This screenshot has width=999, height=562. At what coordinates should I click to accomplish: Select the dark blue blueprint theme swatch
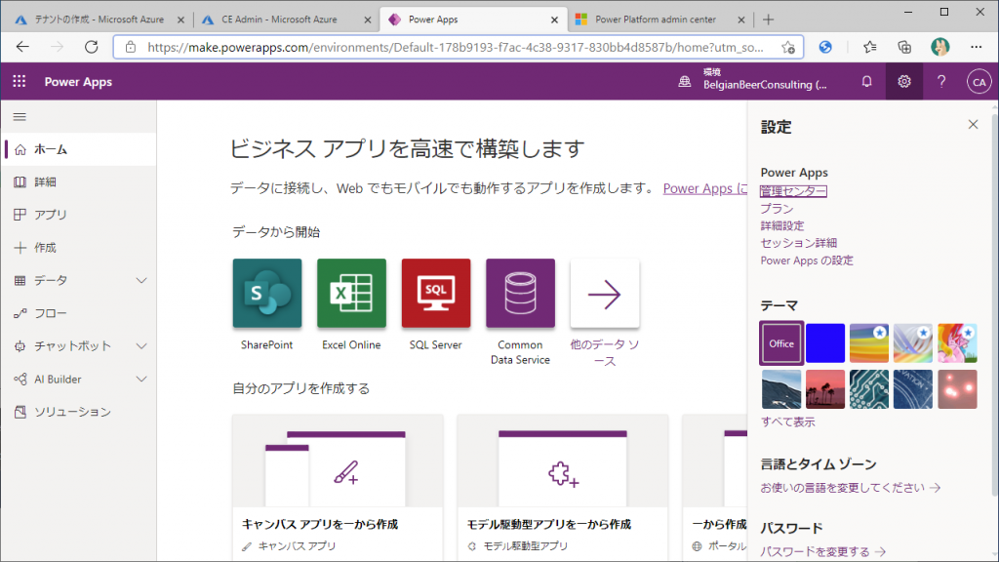tap(913, 388)
